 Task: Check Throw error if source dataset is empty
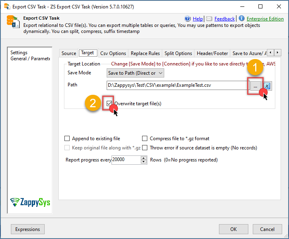coord(144,147)
